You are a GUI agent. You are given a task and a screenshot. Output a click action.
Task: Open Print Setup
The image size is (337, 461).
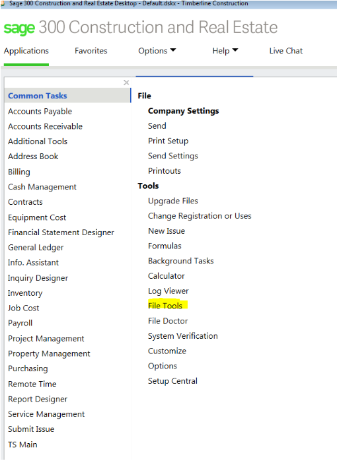click(168, 141)
